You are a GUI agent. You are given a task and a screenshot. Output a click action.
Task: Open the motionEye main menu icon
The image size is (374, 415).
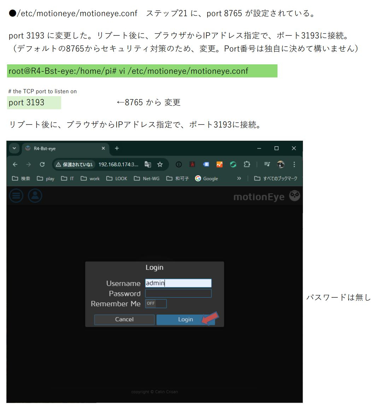(16, 196)
